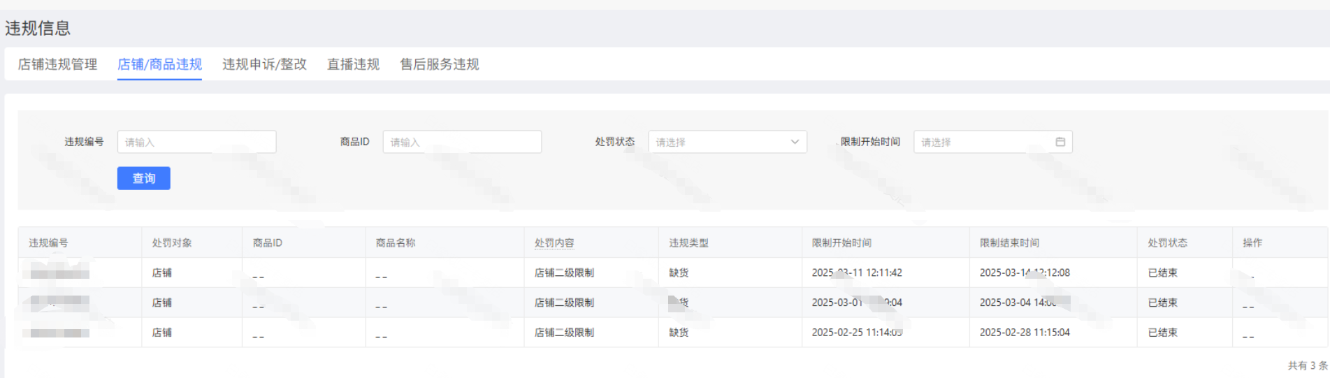Go to the 直播违规 tab
The width and height of the screenshot is (1330, 378).
coord(353,64)
